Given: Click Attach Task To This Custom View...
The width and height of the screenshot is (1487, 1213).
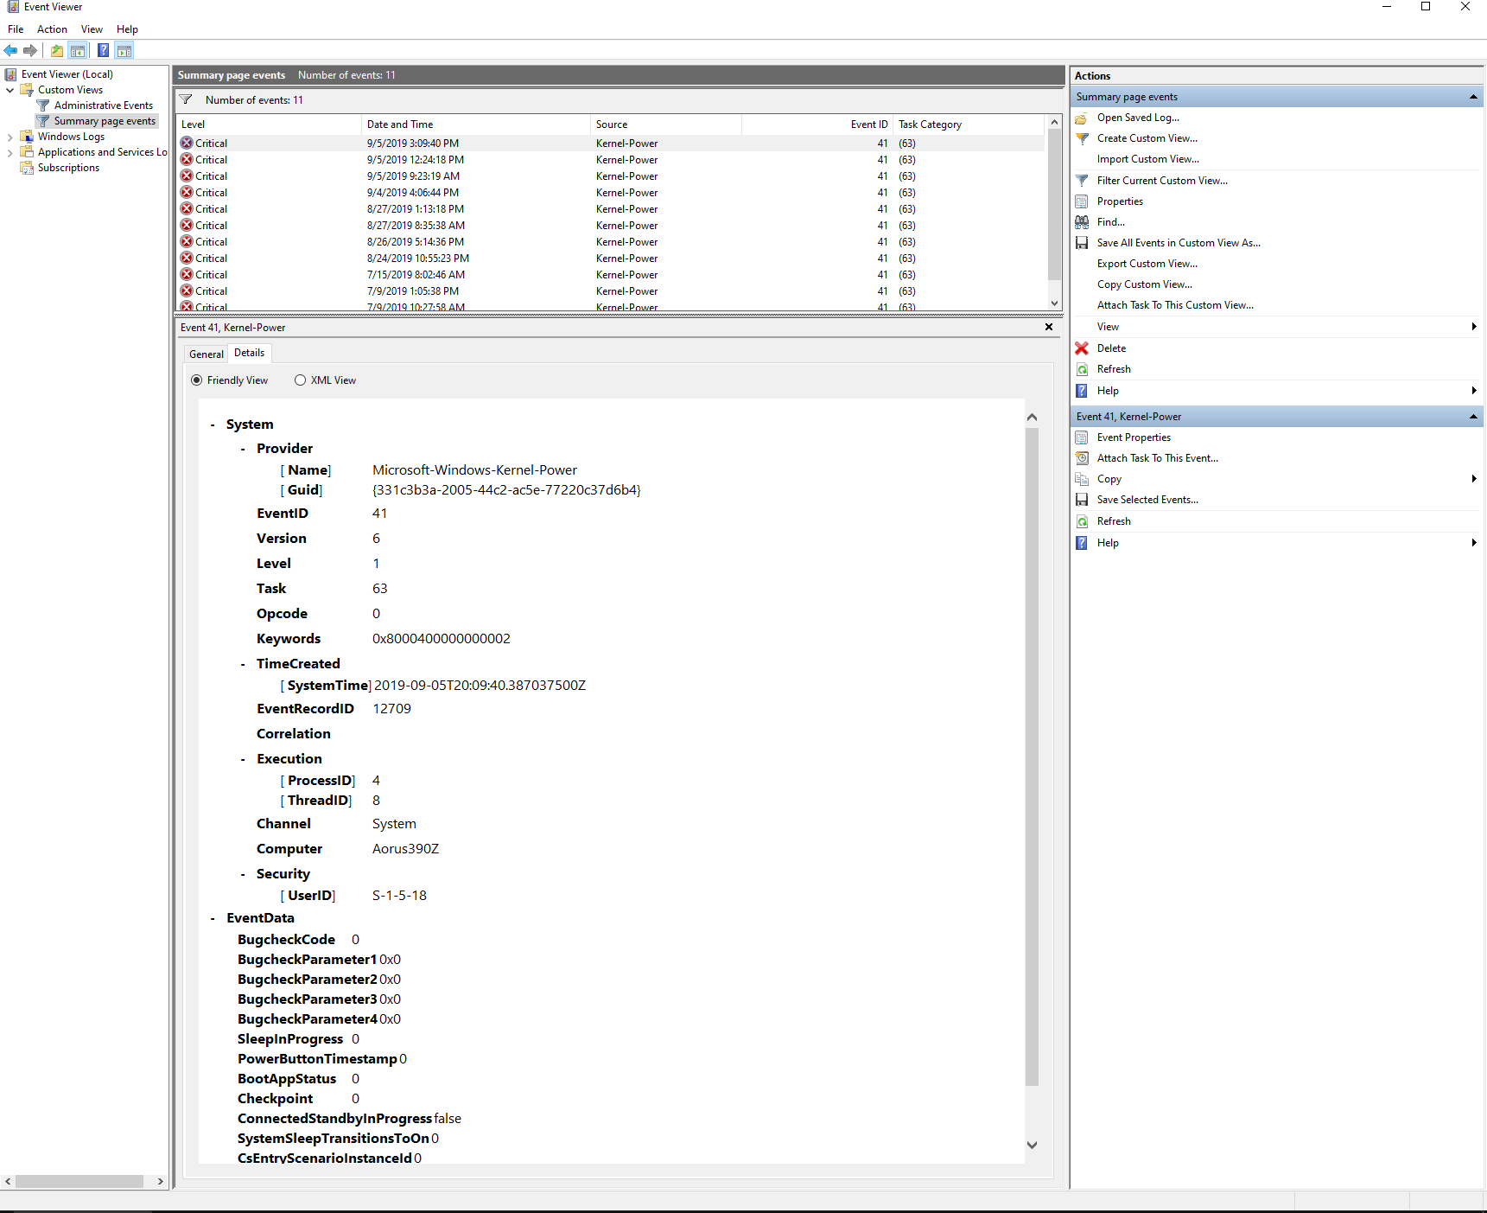Looking at the screenshot, I should [x=1175, y=305].
